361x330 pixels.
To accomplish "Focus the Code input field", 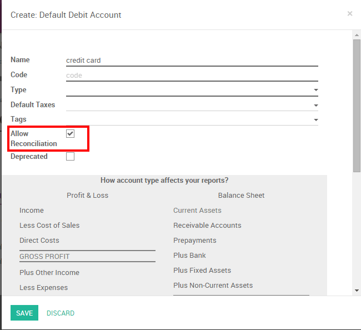I will tap(192, 75).
